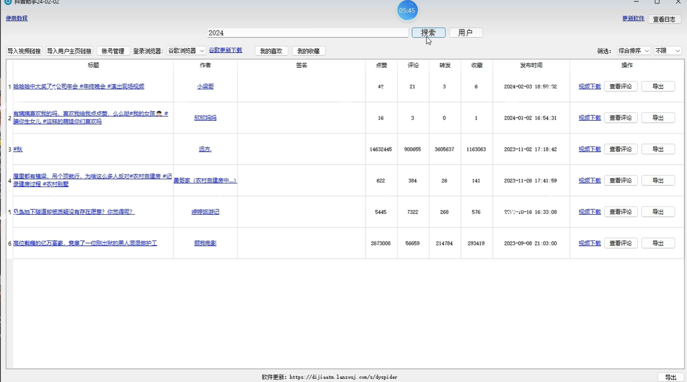Open 账号管理
This screenshot has height=382, width=687.
(x=113, y=51)
